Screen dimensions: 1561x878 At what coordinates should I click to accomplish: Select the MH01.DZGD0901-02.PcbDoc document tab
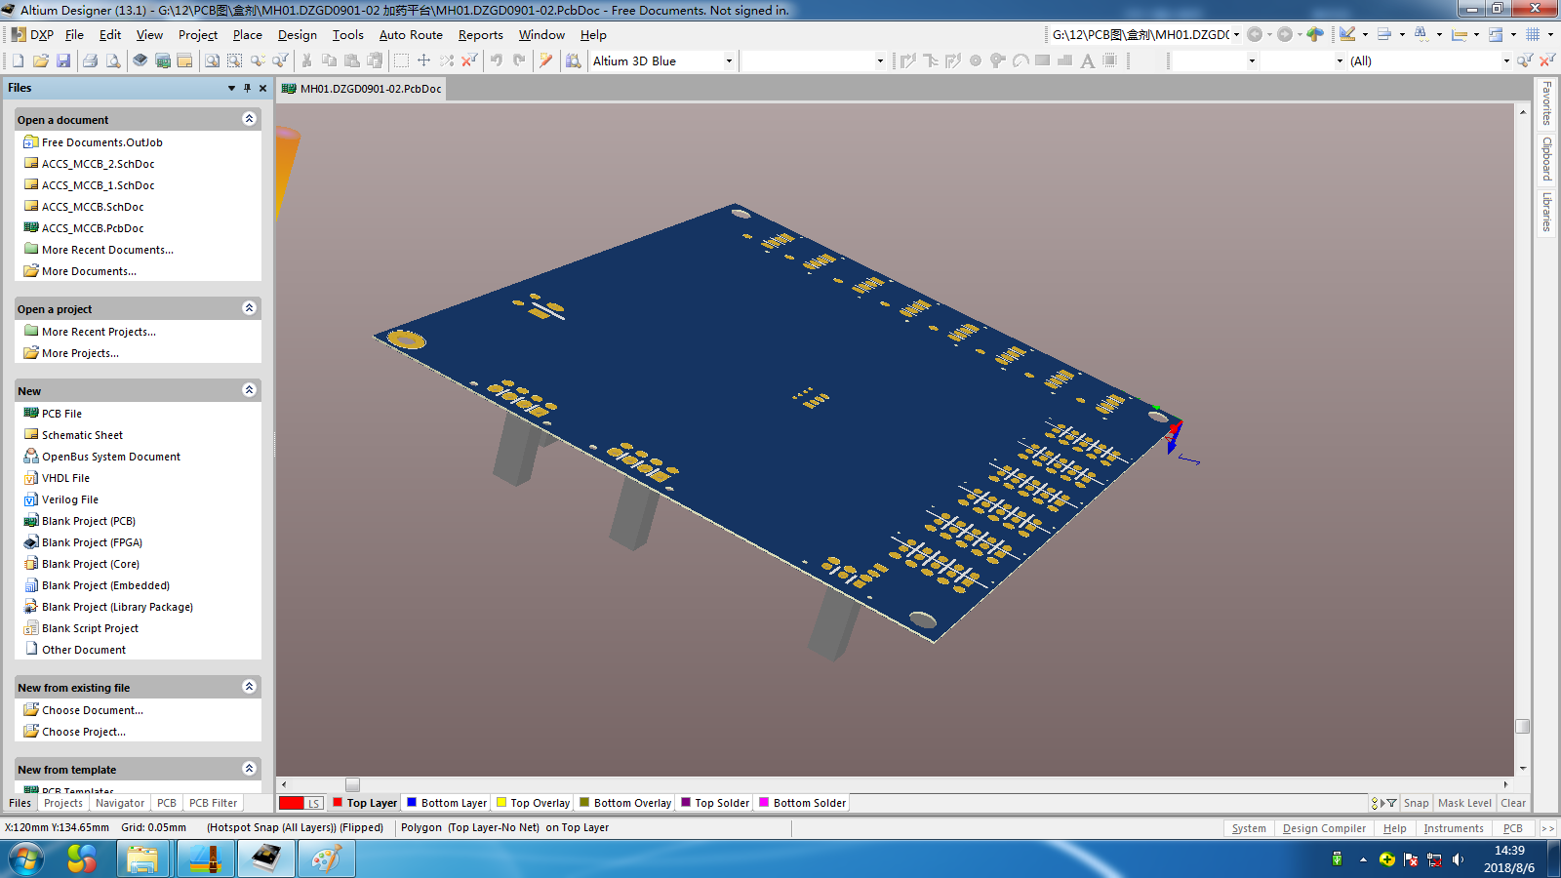pos(362,89)
